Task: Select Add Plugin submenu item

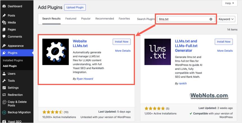Action: coord(10,66)
